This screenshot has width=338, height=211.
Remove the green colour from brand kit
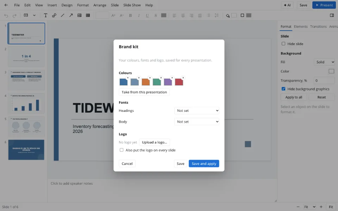[161, 78]
